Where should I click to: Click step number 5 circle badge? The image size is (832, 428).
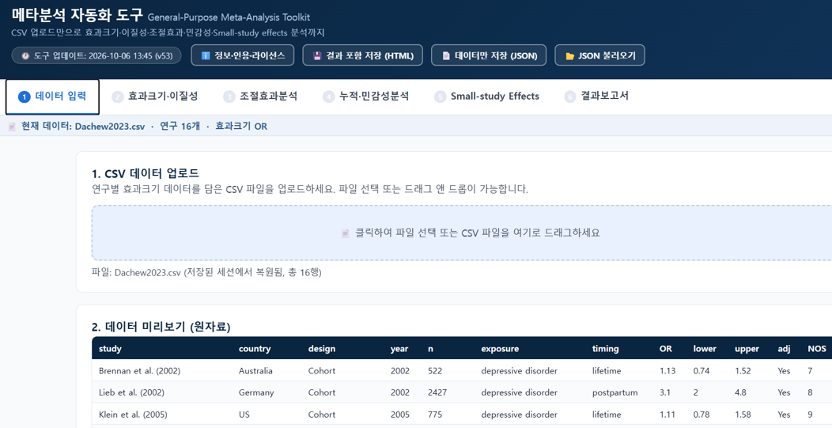pos(440,97)
